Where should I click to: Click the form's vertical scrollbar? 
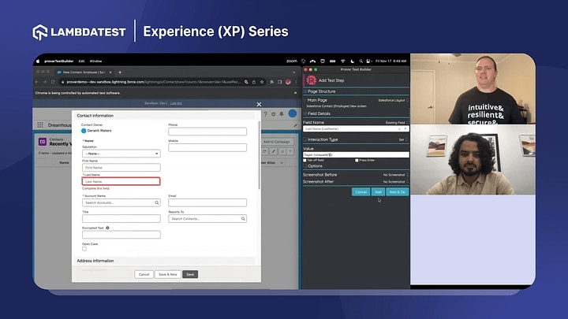259,155
